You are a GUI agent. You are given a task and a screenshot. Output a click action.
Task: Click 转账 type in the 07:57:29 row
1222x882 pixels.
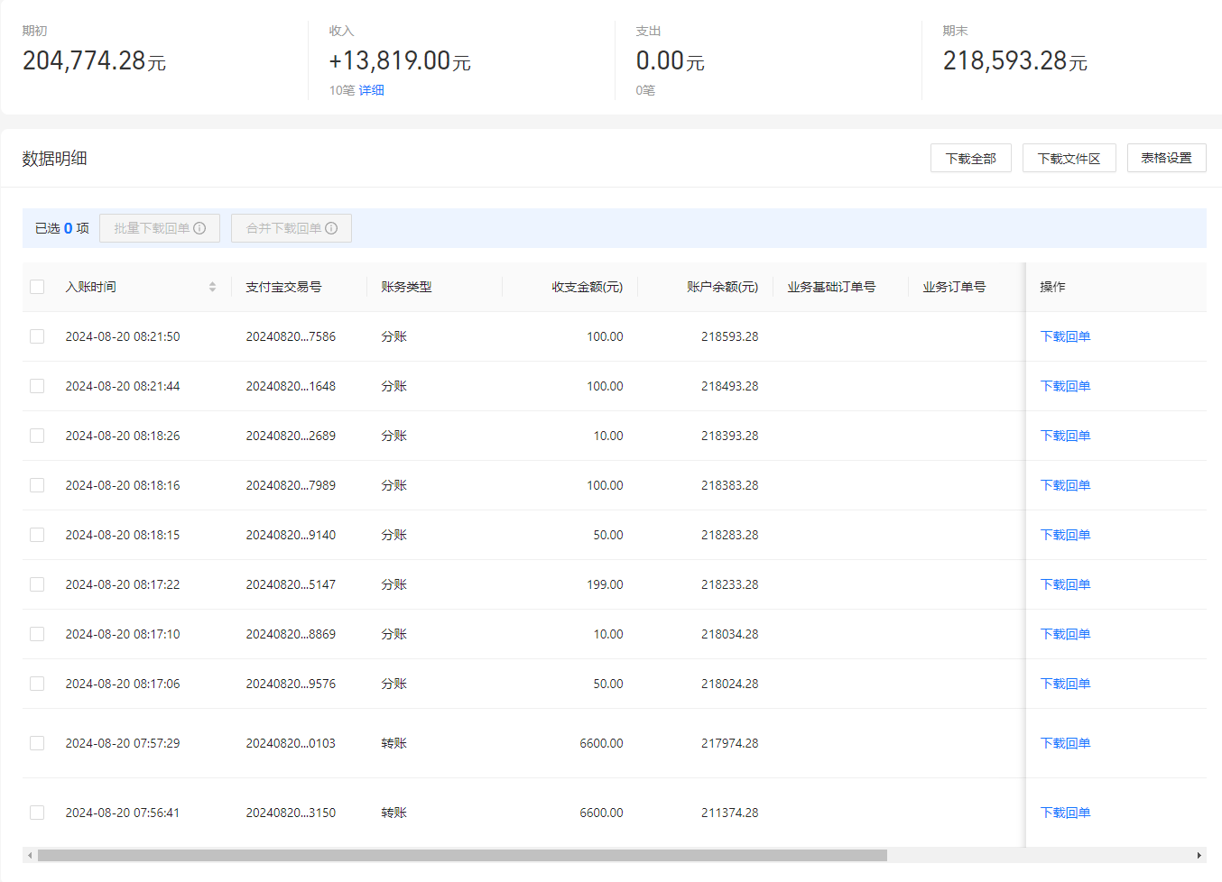tap(393, 743)
